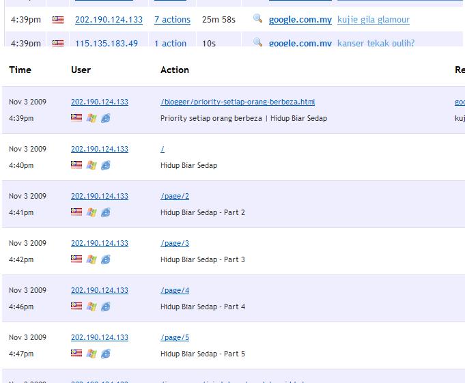Image resolution: width=465 pixels, height=383 pixels.
Task: Select IP address 115.135.183.49
Action: (x=106, y=43)
